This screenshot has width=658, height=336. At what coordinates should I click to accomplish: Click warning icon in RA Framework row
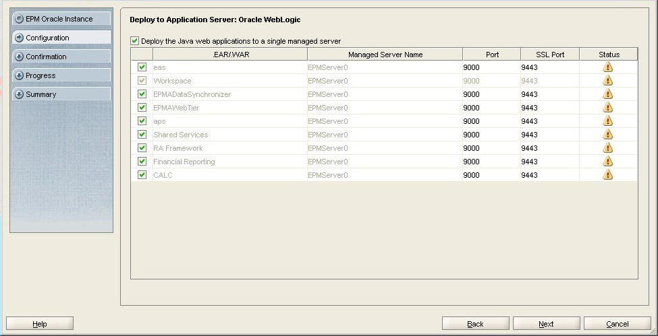(x=607, y=147)
